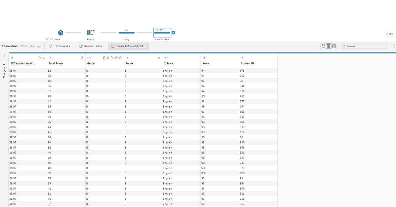Open more annotations ellipsis on Total and AVG step

(167, 30)
